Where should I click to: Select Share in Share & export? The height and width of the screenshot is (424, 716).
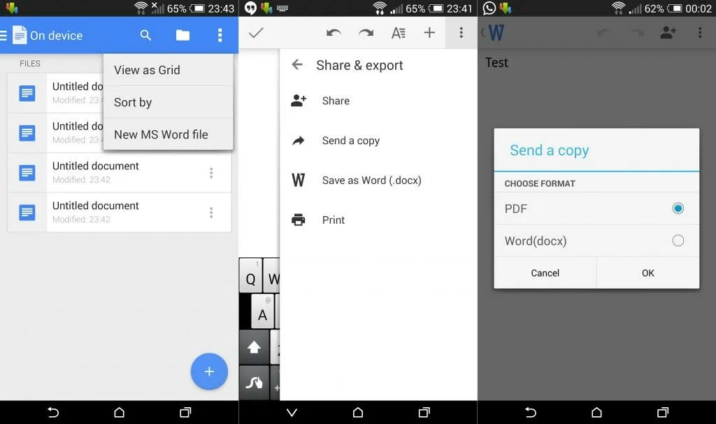[x=378, y=101]
